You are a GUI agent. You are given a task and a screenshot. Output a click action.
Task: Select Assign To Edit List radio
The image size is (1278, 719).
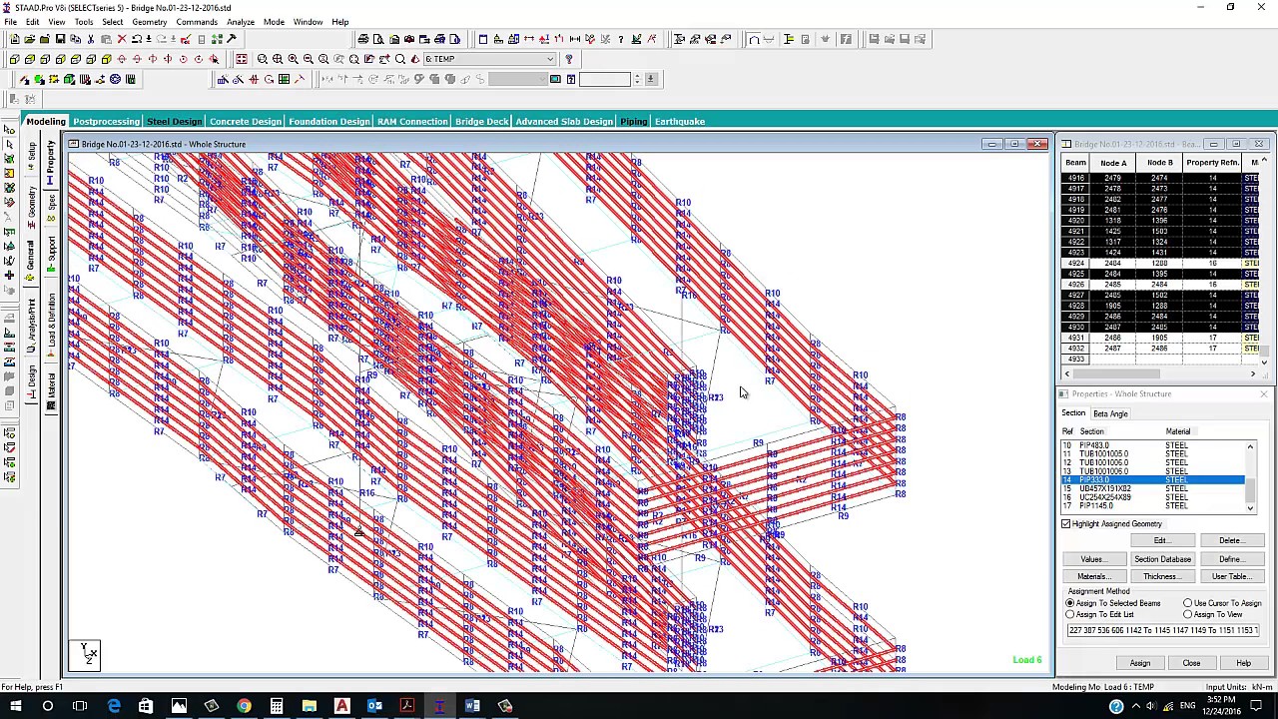coord(1070,614)
